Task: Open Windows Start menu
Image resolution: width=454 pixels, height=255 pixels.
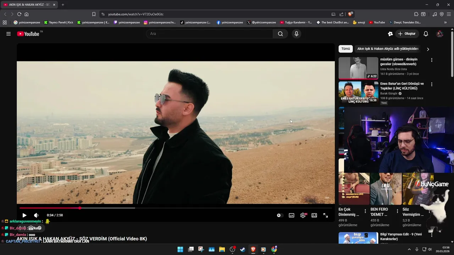Action: click(180, 249)
